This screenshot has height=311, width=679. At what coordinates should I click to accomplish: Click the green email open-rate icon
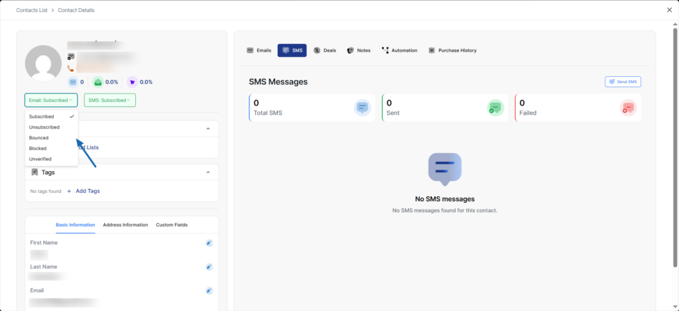(98, 82)
